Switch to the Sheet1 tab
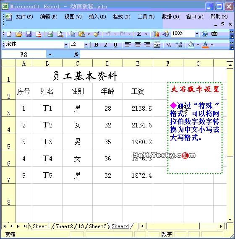Screen dimensions: 235x239 click(x=41, y=226)
